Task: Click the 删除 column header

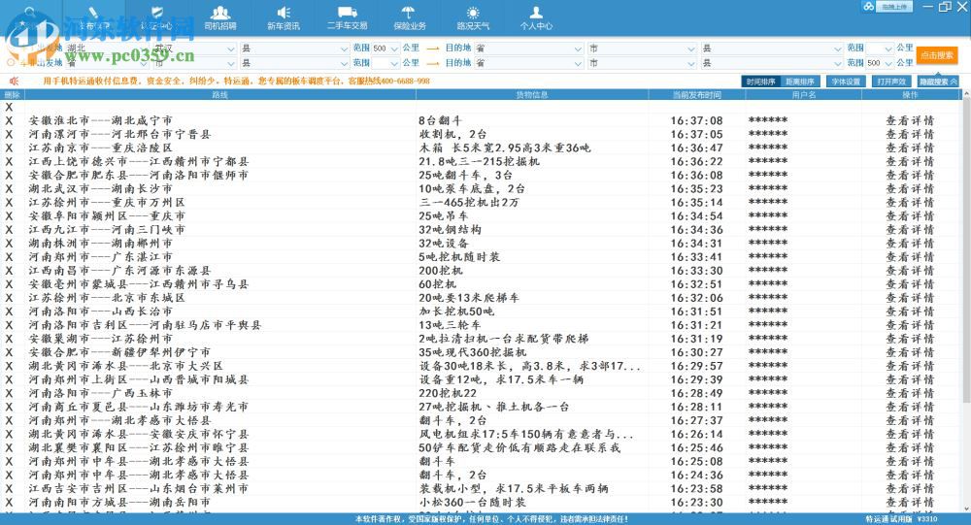Action: click(13, 95)
